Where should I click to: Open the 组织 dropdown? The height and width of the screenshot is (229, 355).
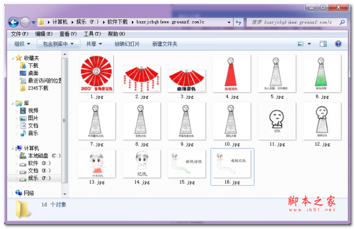[22, 44]
